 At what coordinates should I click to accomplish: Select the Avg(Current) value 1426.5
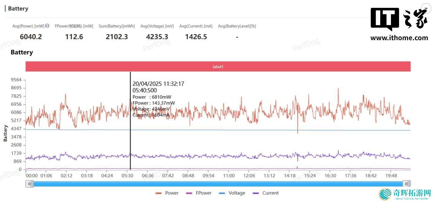(x=196, y=37)
